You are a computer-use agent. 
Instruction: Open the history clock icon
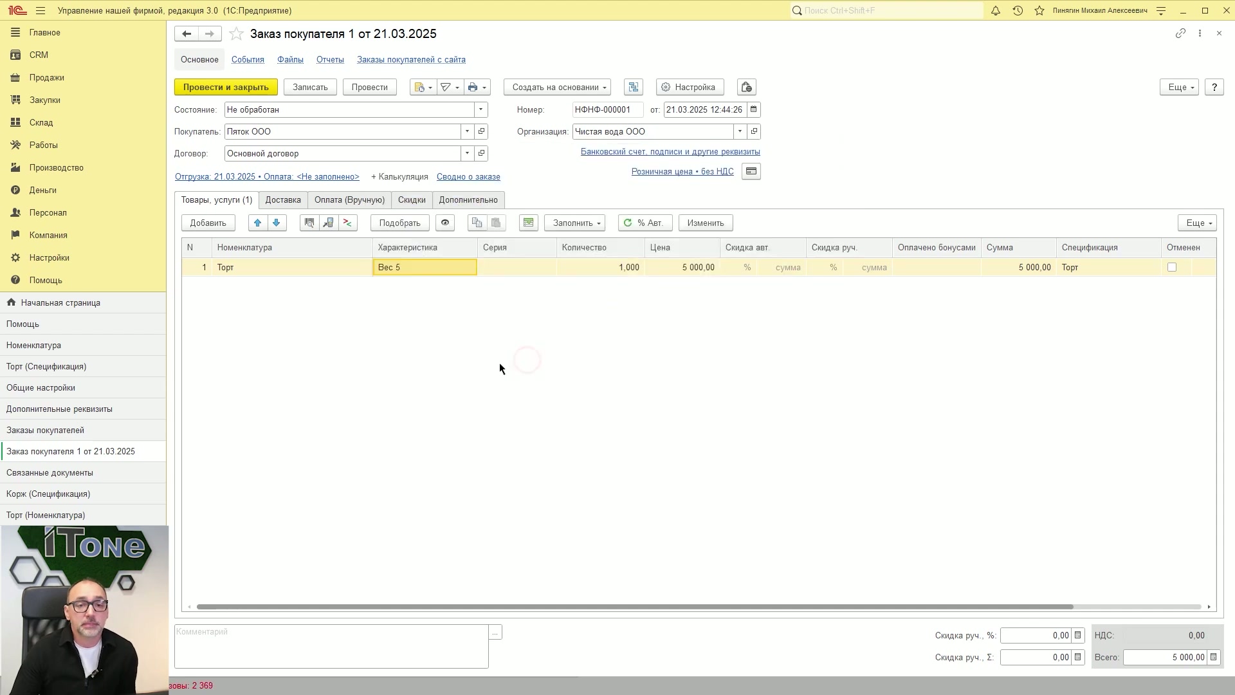pyautogui.click(x=1018, y=10)
